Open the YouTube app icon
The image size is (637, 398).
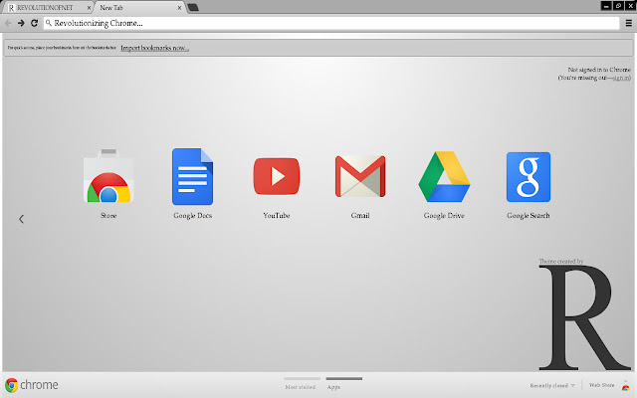pos(277,176)
